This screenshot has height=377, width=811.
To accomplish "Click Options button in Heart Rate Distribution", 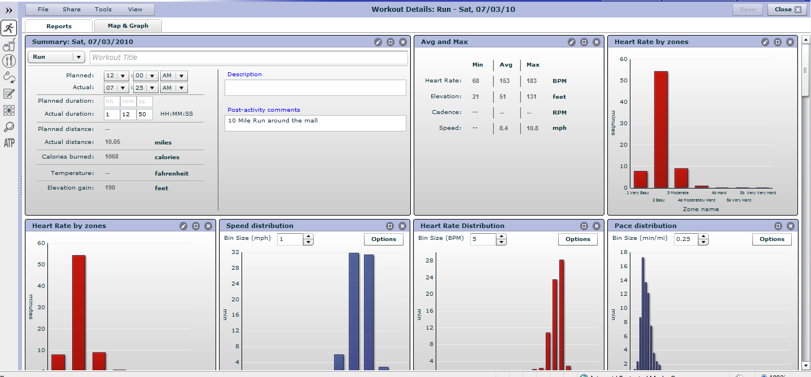I will pos(578,239).
